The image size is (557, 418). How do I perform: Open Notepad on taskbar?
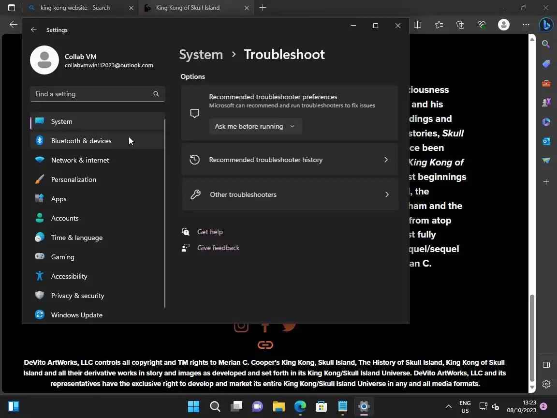coord(342,406)
